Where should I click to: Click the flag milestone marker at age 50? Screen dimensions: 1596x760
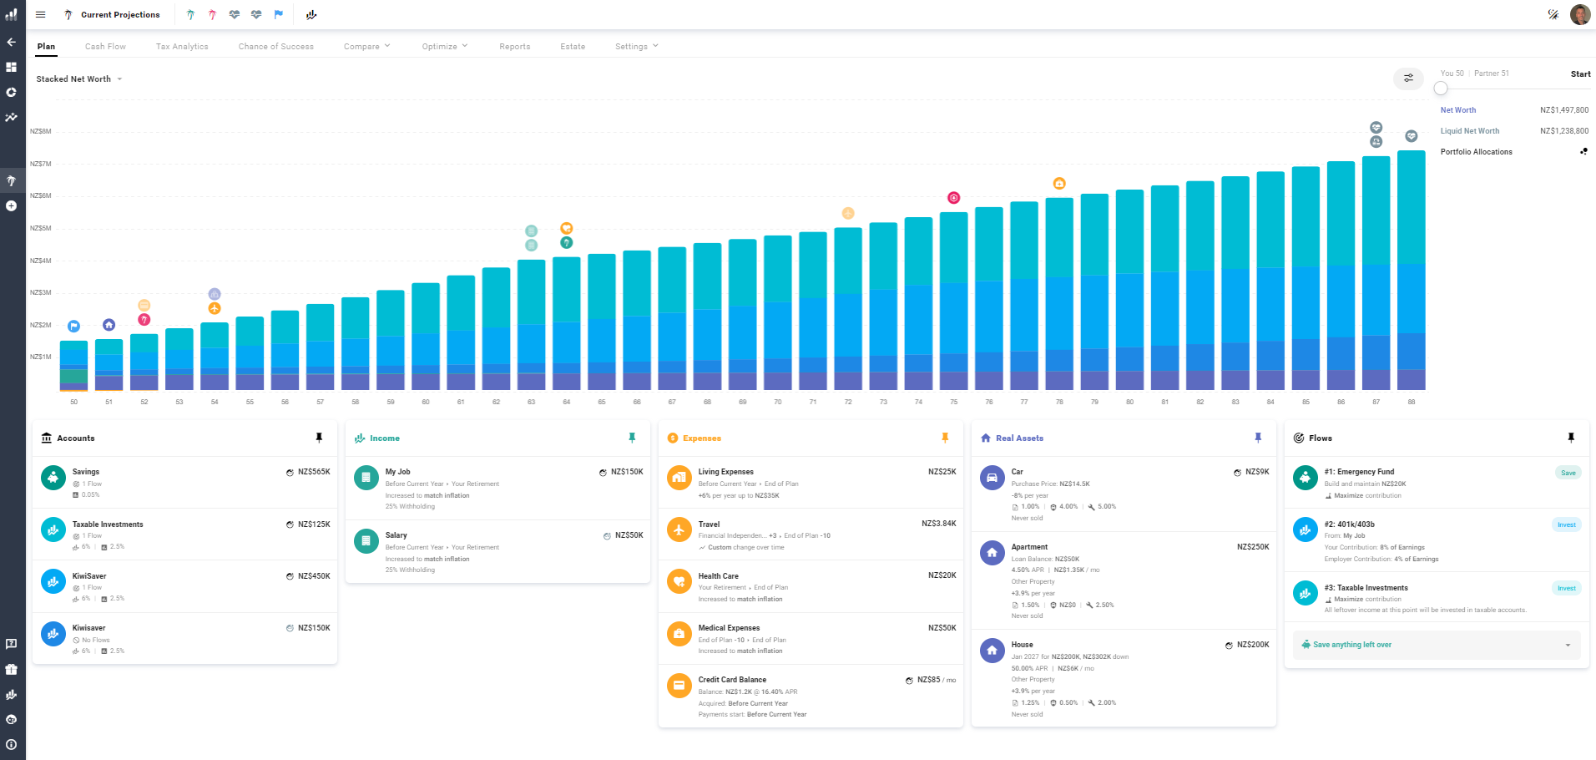73,326
